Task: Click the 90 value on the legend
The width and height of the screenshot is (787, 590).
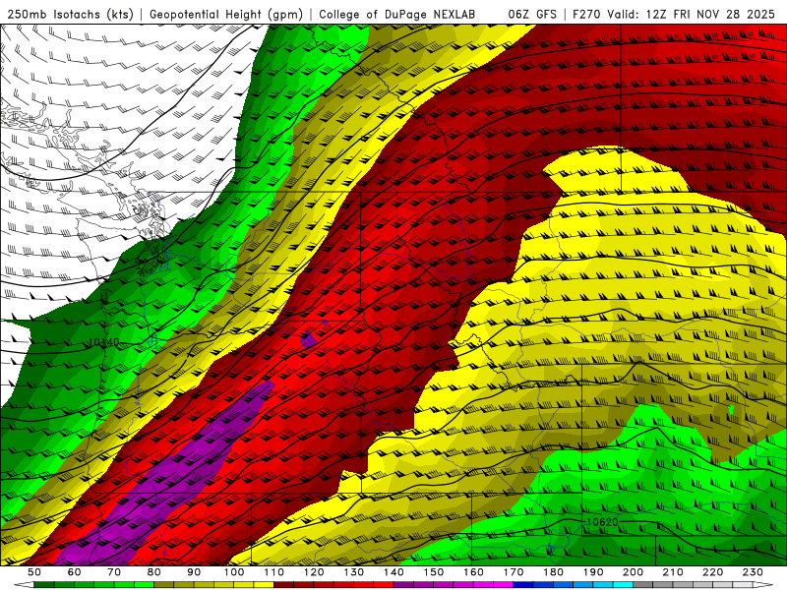Action: [x=194, y=572]
